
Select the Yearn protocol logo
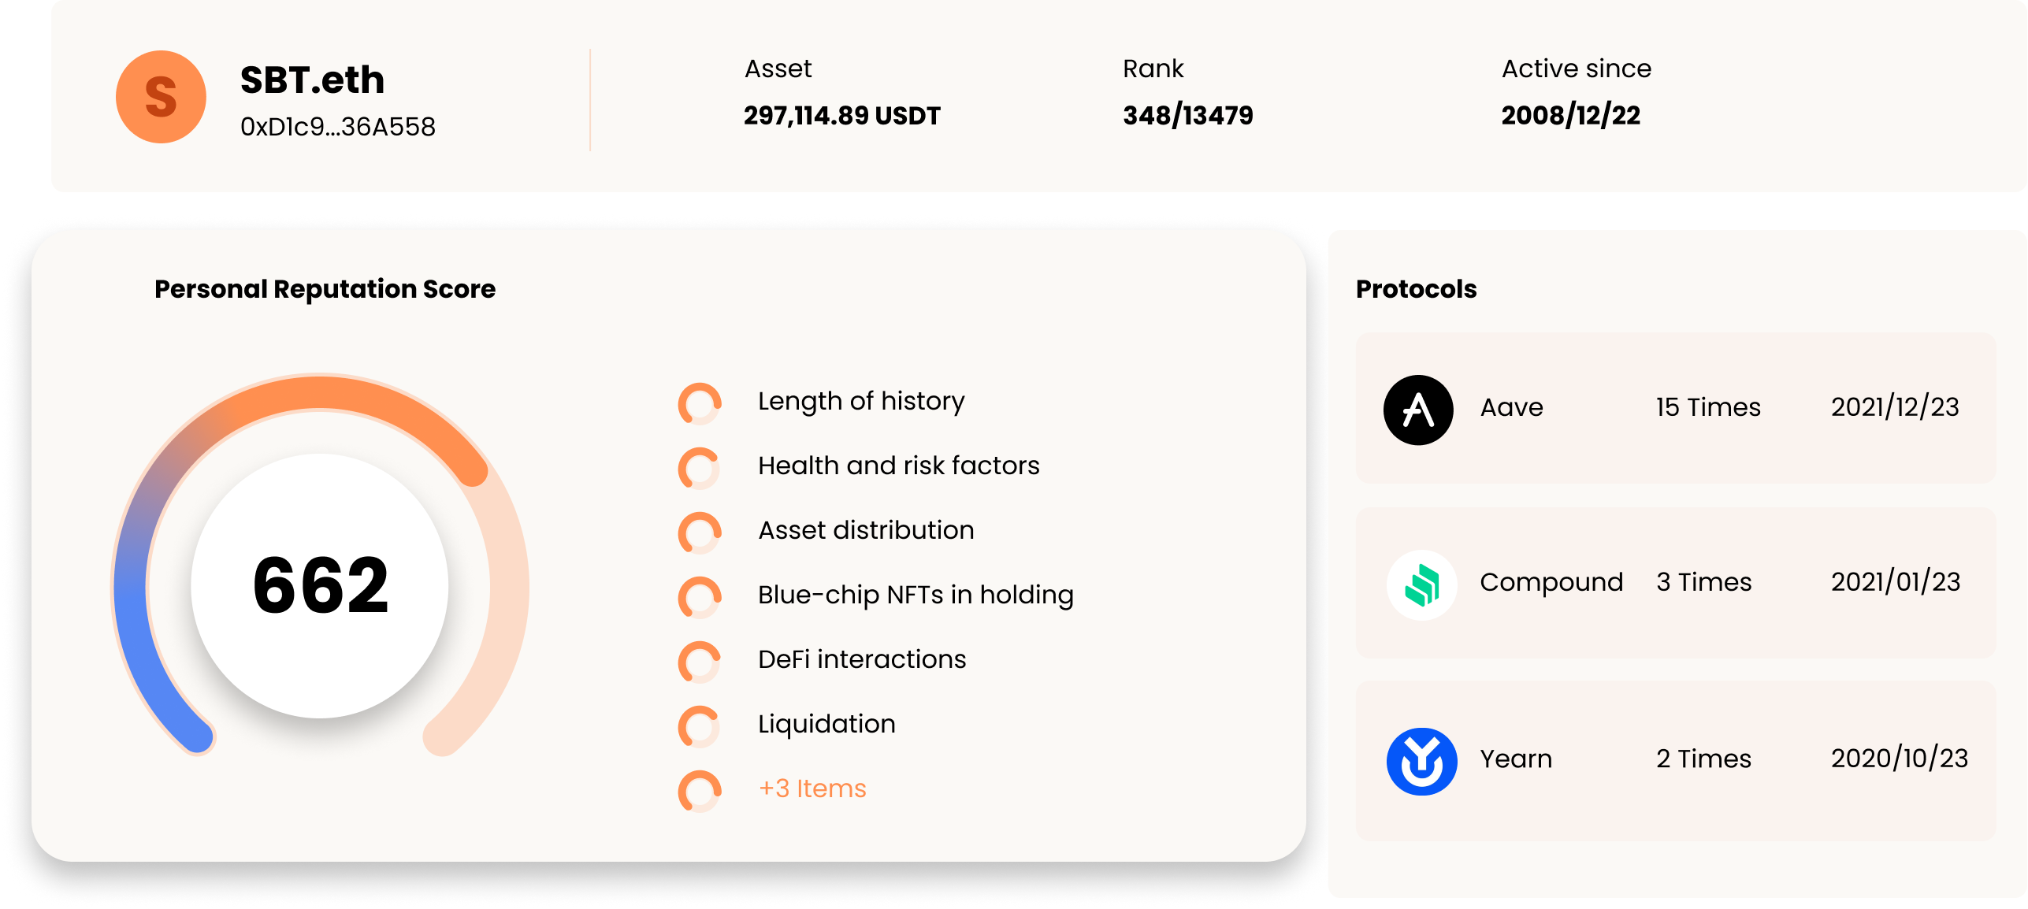pos(1421,761)
